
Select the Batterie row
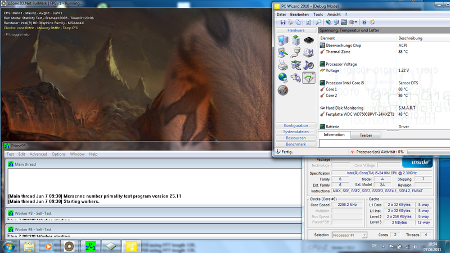click(384, 126)
